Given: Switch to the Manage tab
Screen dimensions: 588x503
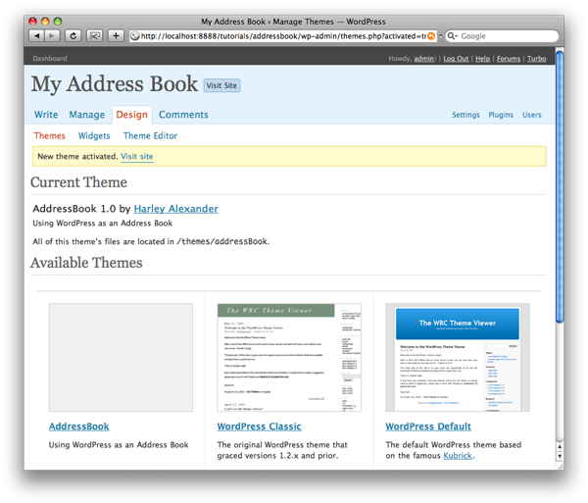Looking at the screenshot, I should [87, 115].
